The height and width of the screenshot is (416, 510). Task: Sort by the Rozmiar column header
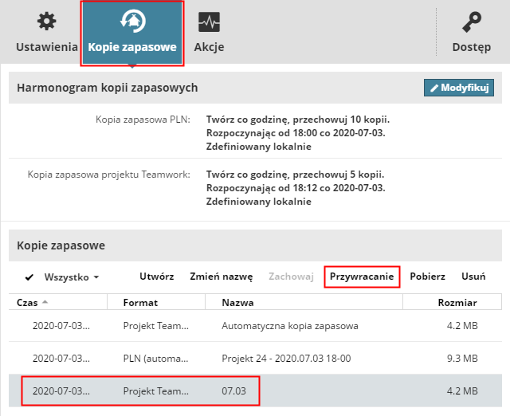tap(457, 303)
